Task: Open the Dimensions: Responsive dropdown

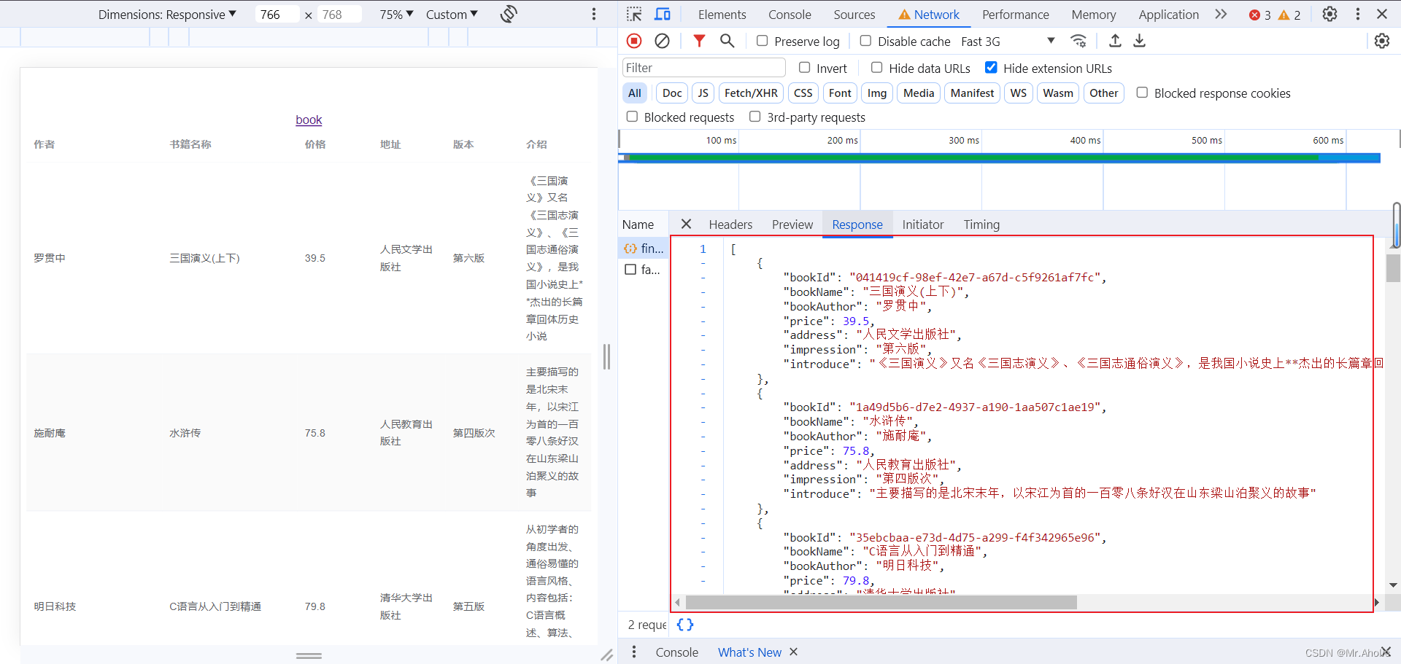Action: click(167, 14)
